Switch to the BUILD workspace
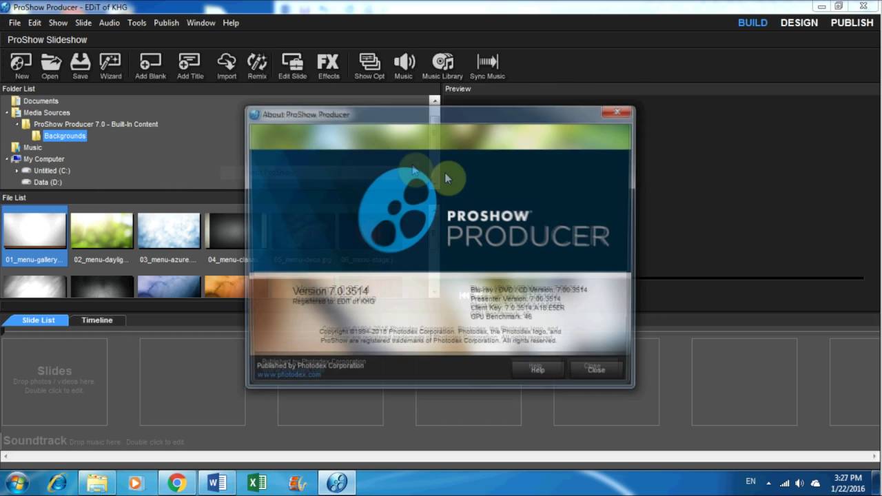This screenshot has height=496, width=882. click(752, 23)
